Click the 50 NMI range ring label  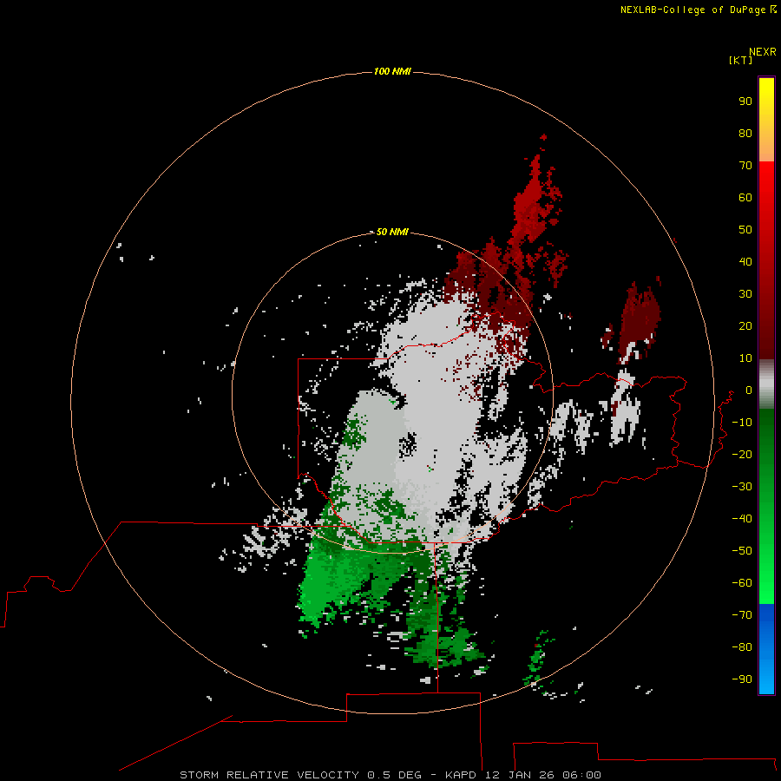[x=392, y=232]
